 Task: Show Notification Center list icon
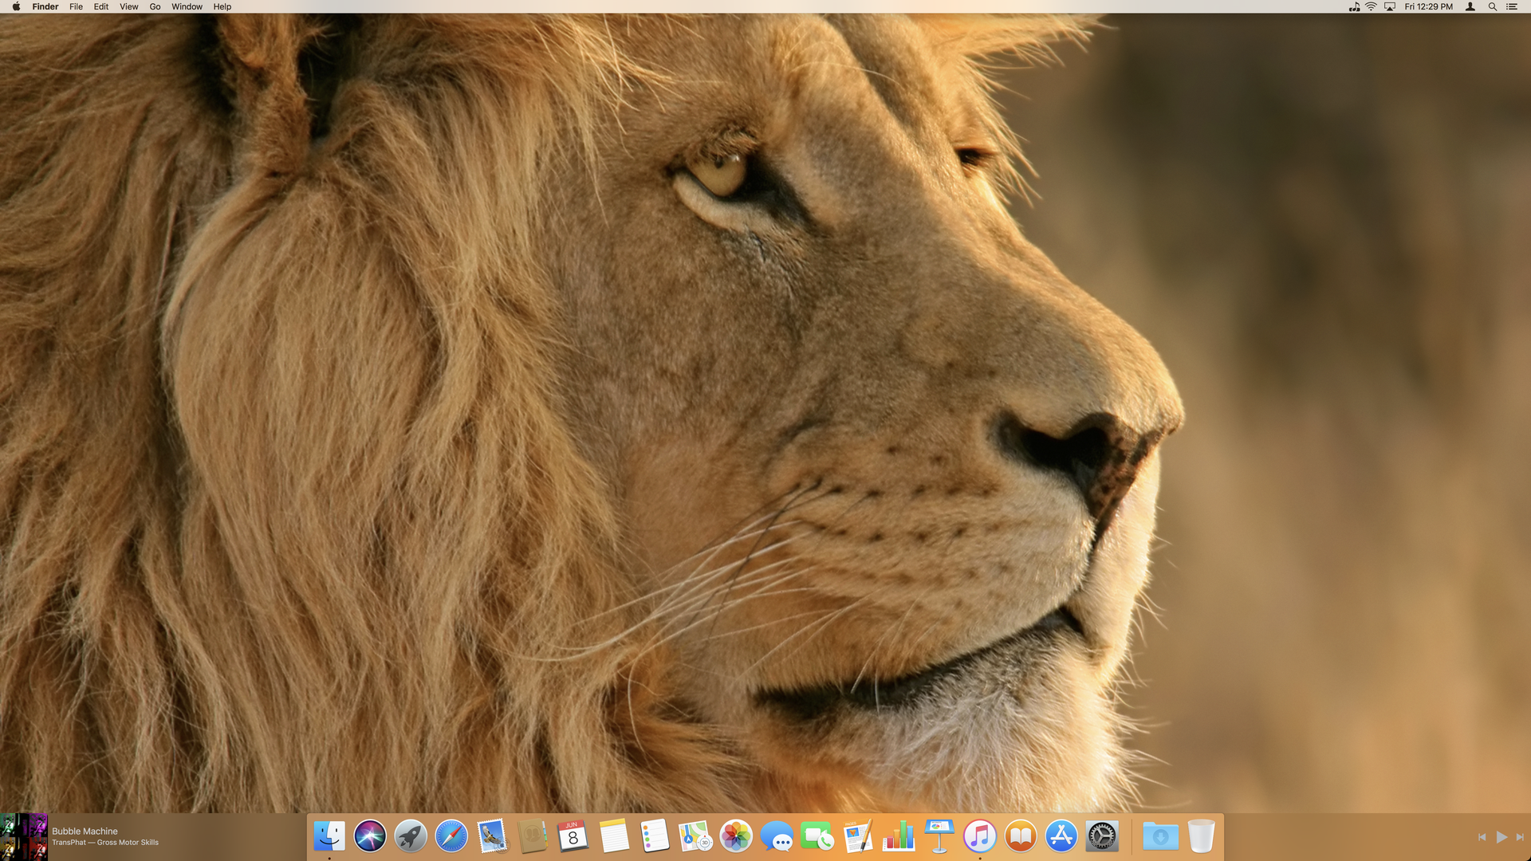click(x=1511, y=6)
